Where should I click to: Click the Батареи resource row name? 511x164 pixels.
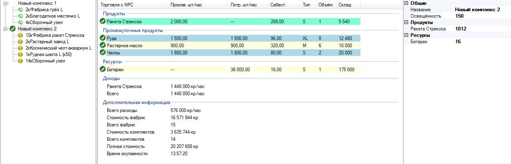click(115, 70)
